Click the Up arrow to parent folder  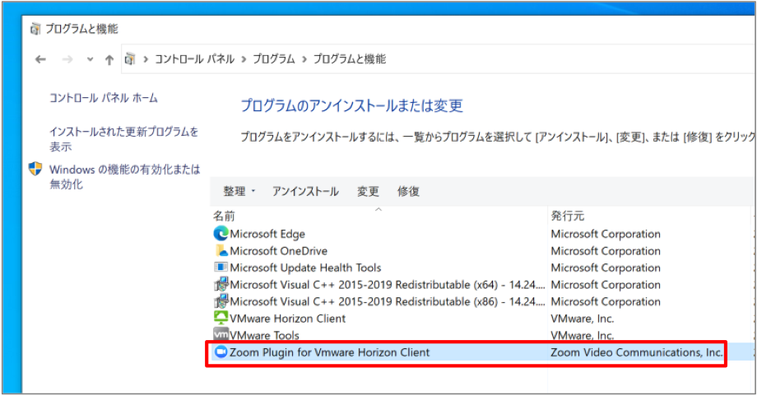109,59
